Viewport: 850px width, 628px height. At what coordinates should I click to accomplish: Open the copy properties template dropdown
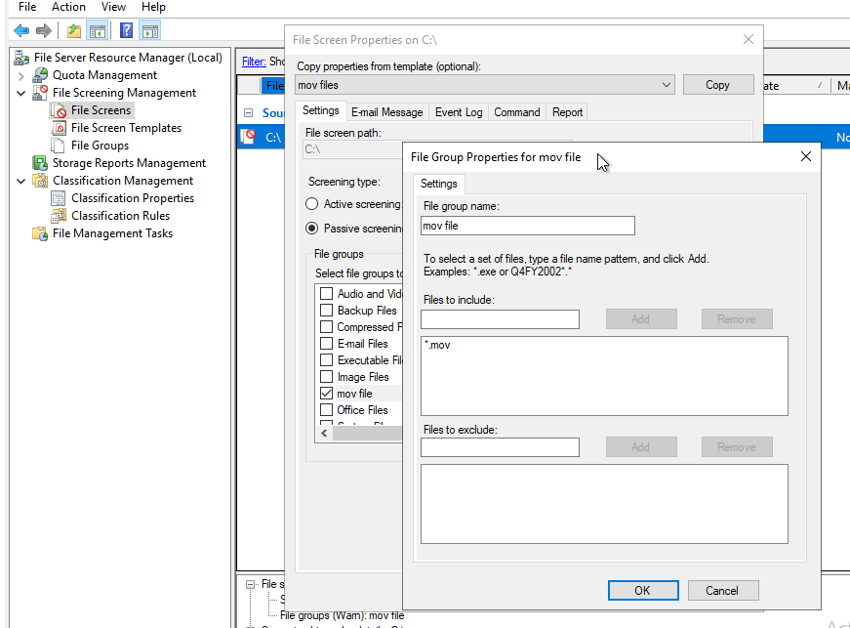[667, 85]
